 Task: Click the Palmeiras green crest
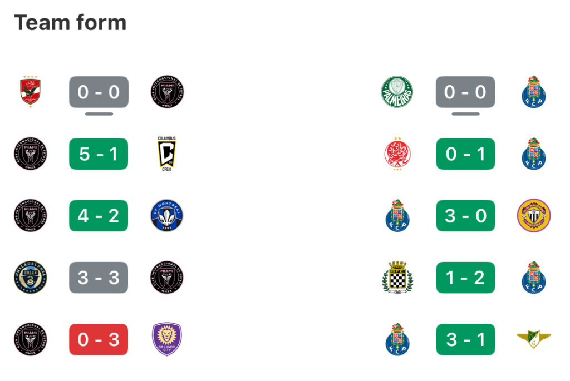coord(397,92)
